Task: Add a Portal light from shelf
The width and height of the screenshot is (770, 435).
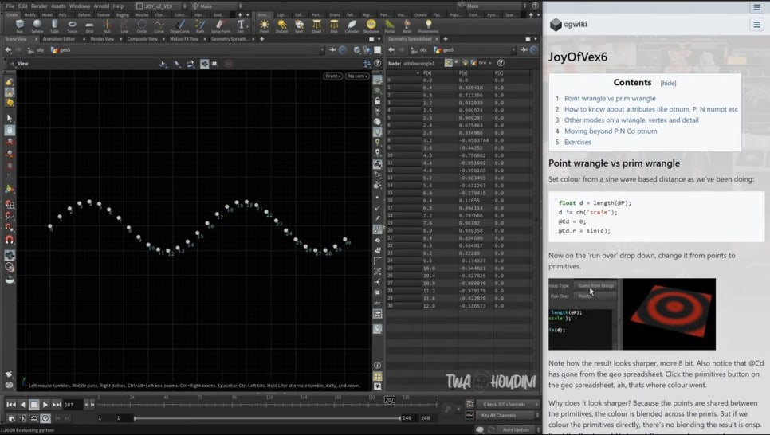Action: 390,26
